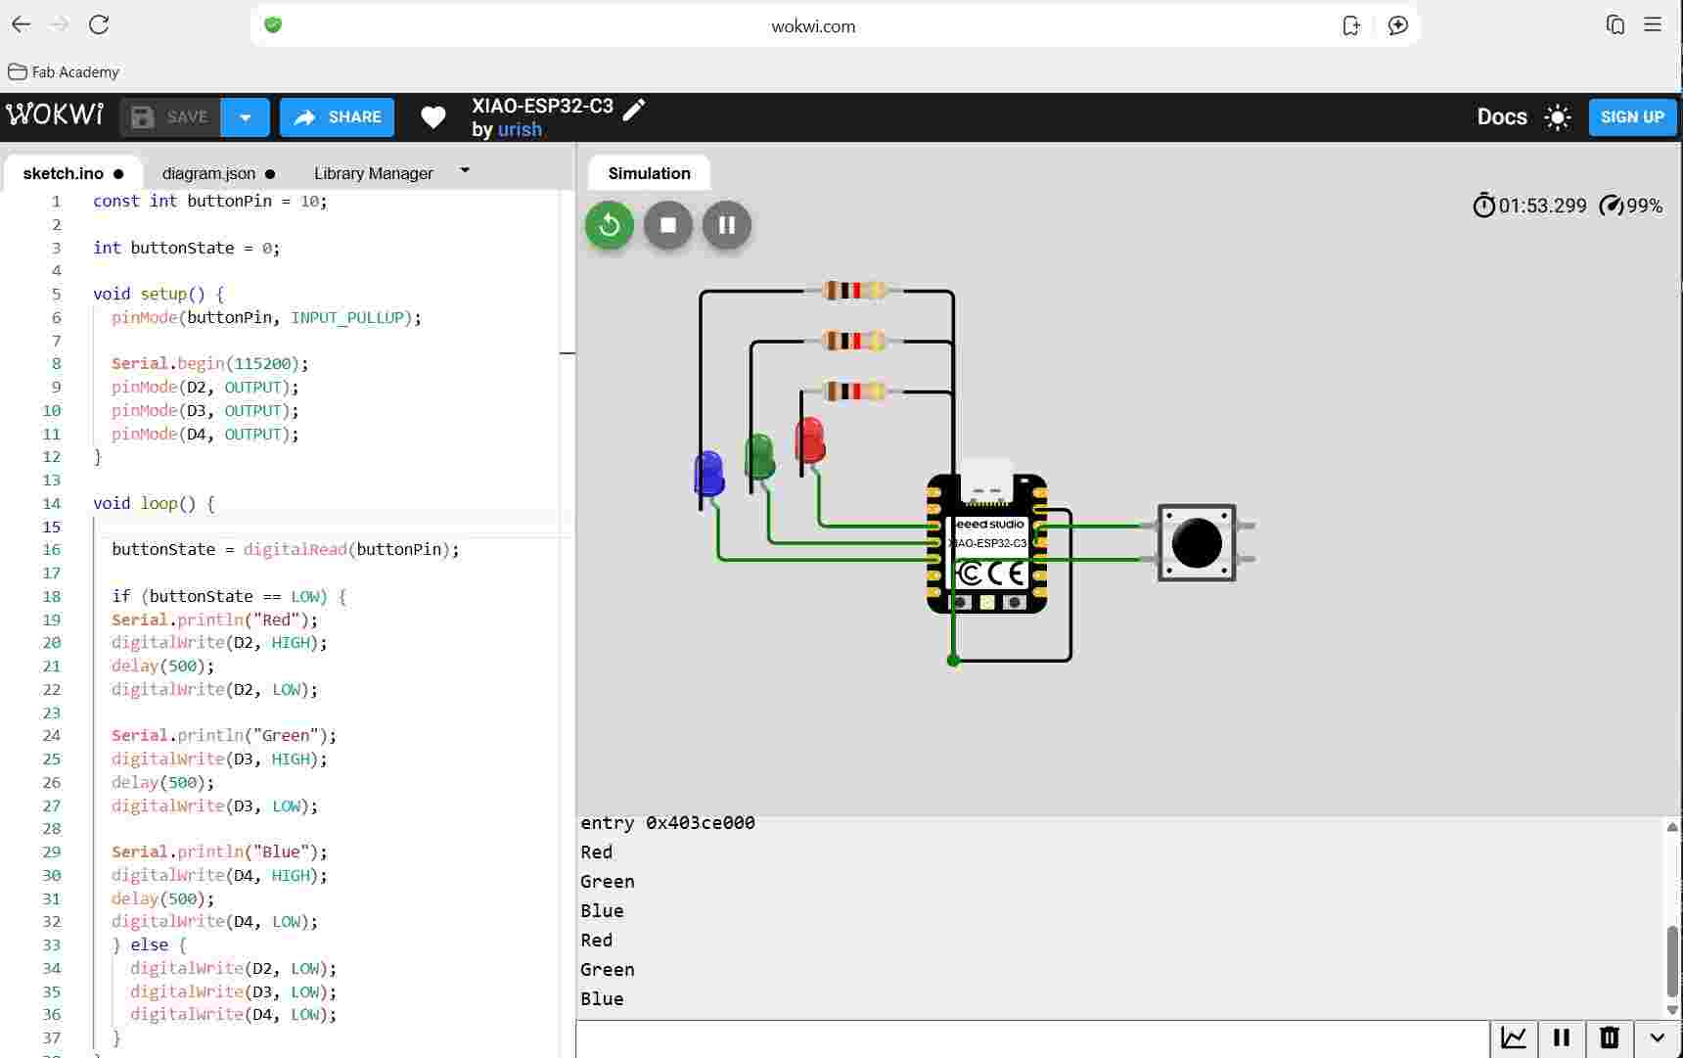Image resolution: width=1683 pixels, height=1058 pixels.
Task: Open the Docs link
Action: click(x=1502, y=117)
